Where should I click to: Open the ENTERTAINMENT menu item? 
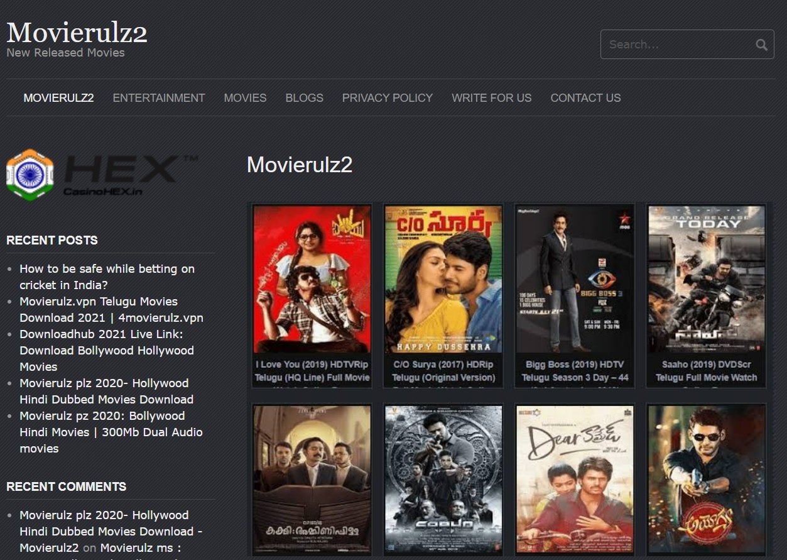[x=158, y=98]
